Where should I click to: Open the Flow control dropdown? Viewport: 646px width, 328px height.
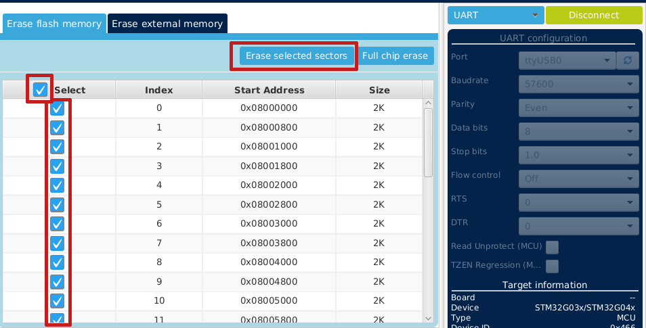click(579, 179)
